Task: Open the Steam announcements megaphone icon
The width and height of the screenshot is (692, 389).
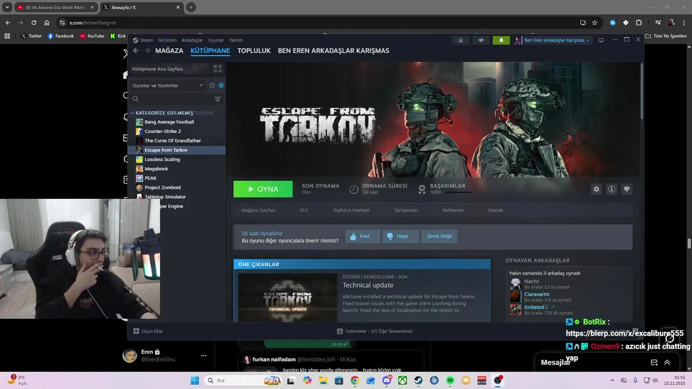Action: pos(481,40)
